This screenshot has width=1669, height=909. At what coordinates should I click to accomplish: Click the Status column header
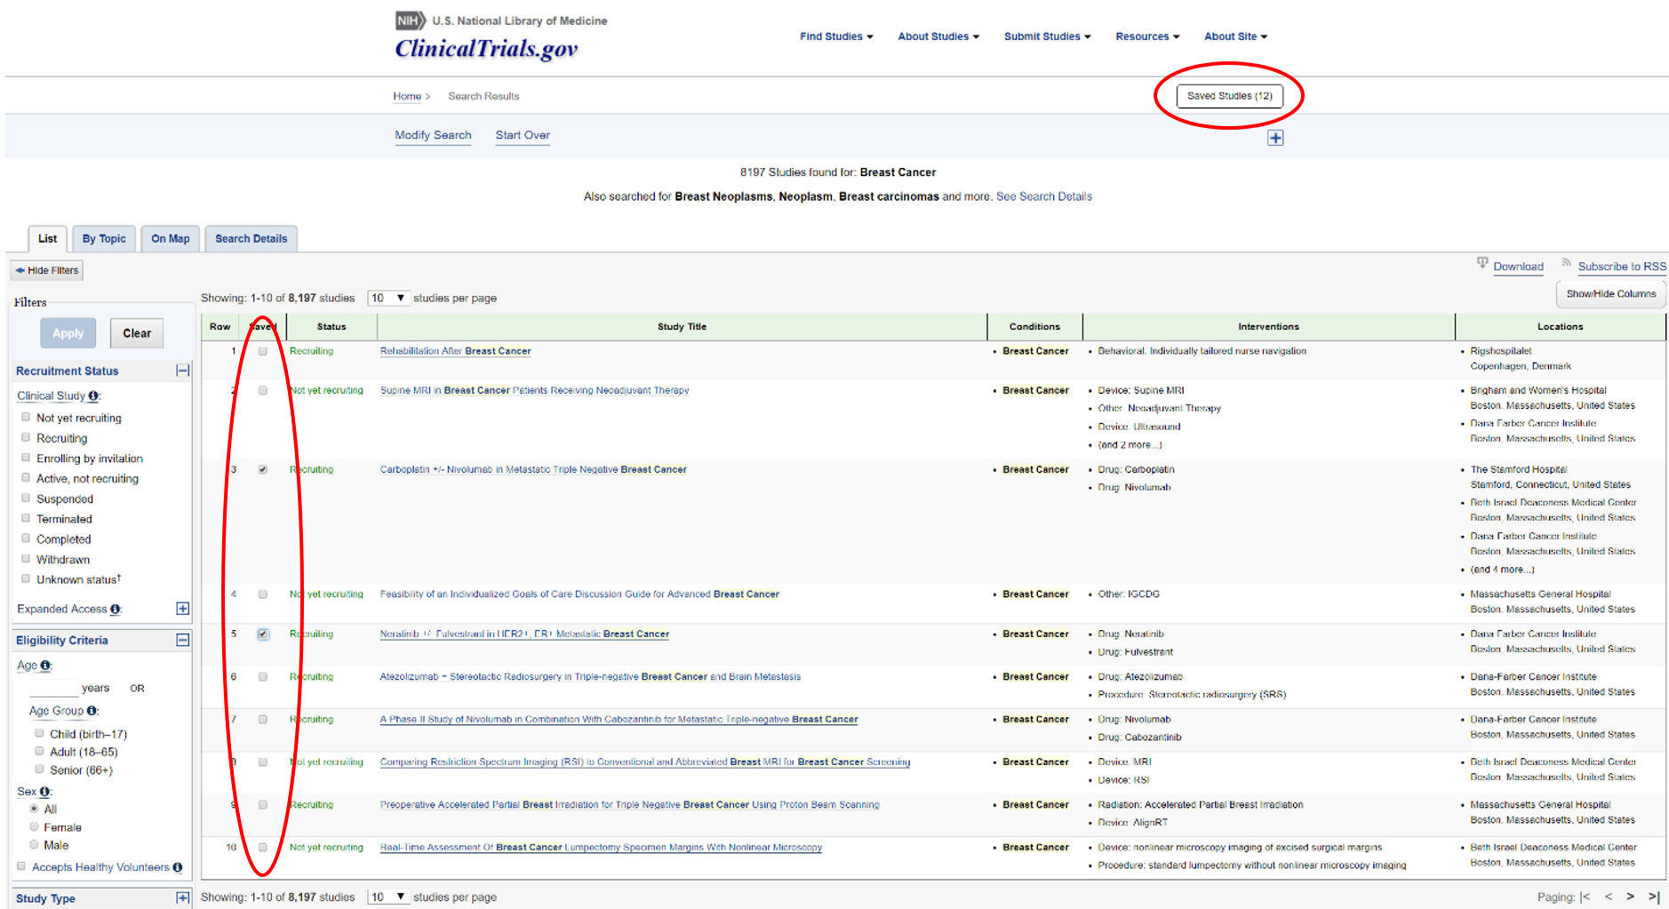[331, 327]
